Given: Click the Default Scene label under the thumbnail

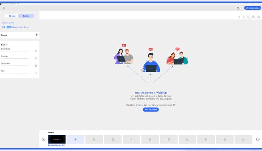Looking at the screenshot, I should (54, 145).
